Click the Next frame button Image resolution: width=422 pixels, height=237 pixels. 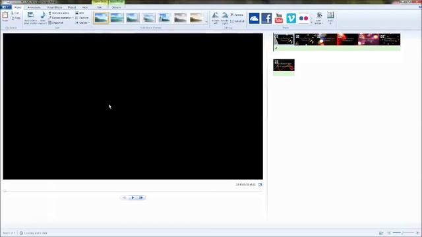tap(141, 197)
